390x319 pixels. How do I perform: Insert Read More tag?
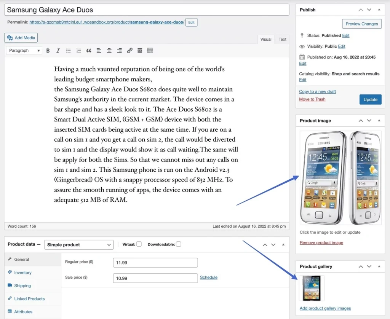click(x=140, y=51)
